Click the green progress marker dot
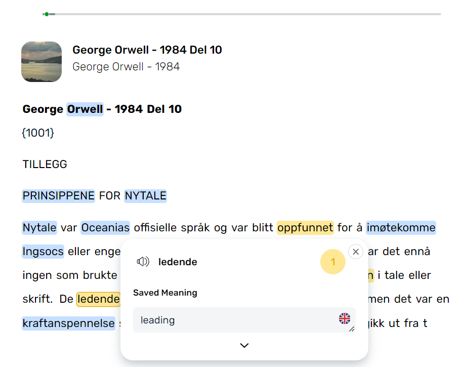This screenshot has height=367, width=466. (47, 14)
